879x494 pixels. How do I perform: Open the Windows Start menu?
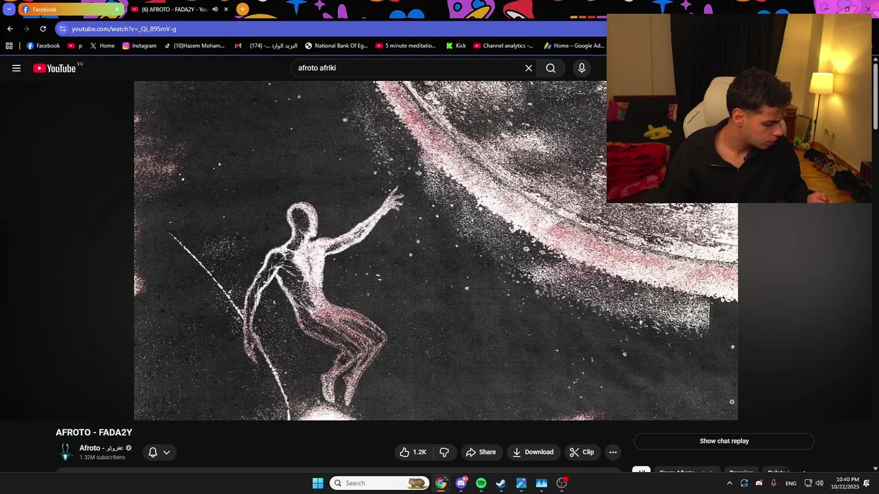318,483
